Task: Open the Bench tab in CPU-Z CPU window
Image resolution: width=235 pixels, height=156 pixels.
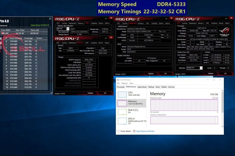Action: tap(221, 23)
